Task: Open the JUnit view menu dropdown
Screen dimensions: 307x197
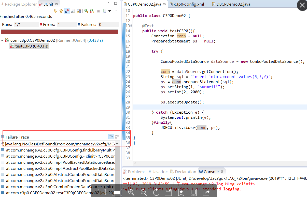Action: [116, 11]
